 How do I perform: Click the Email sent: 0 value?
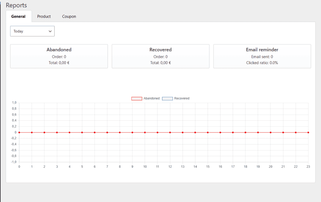pyautogui.click(x=262, y=57)
